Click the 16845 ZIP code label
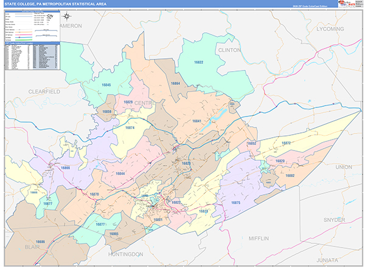 106,86
